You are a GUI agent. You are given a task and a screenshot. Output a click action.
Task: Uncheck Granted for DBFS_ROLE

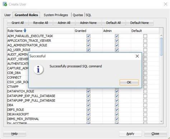[x=88, y=110]
